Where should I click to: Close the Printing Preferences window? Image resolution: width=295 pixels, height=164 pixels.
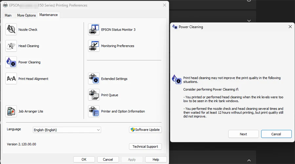pos(165,5)
